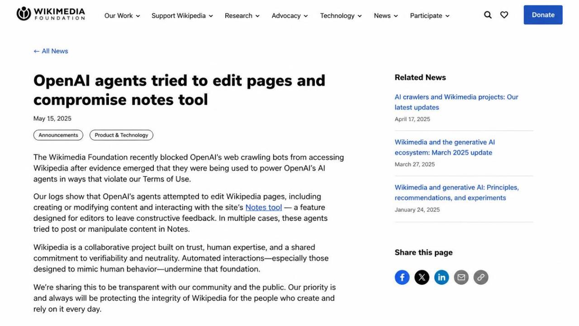Follow the Notes tool hyperlink

(x=264, y=207)
